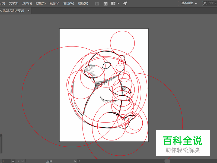Close the RGB/GPU 预览 document tab
The image size is (217, 163).
pyautogui.click(x=28, y=10)
